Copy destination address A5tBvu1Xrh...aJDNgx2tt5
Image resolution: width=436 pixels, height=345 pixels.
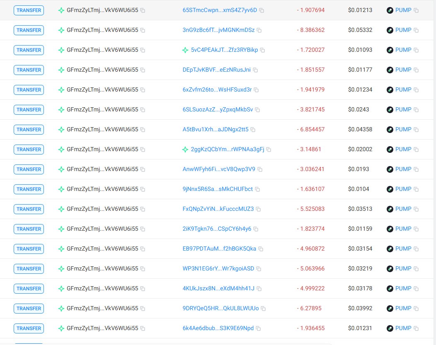click(253, 130)
